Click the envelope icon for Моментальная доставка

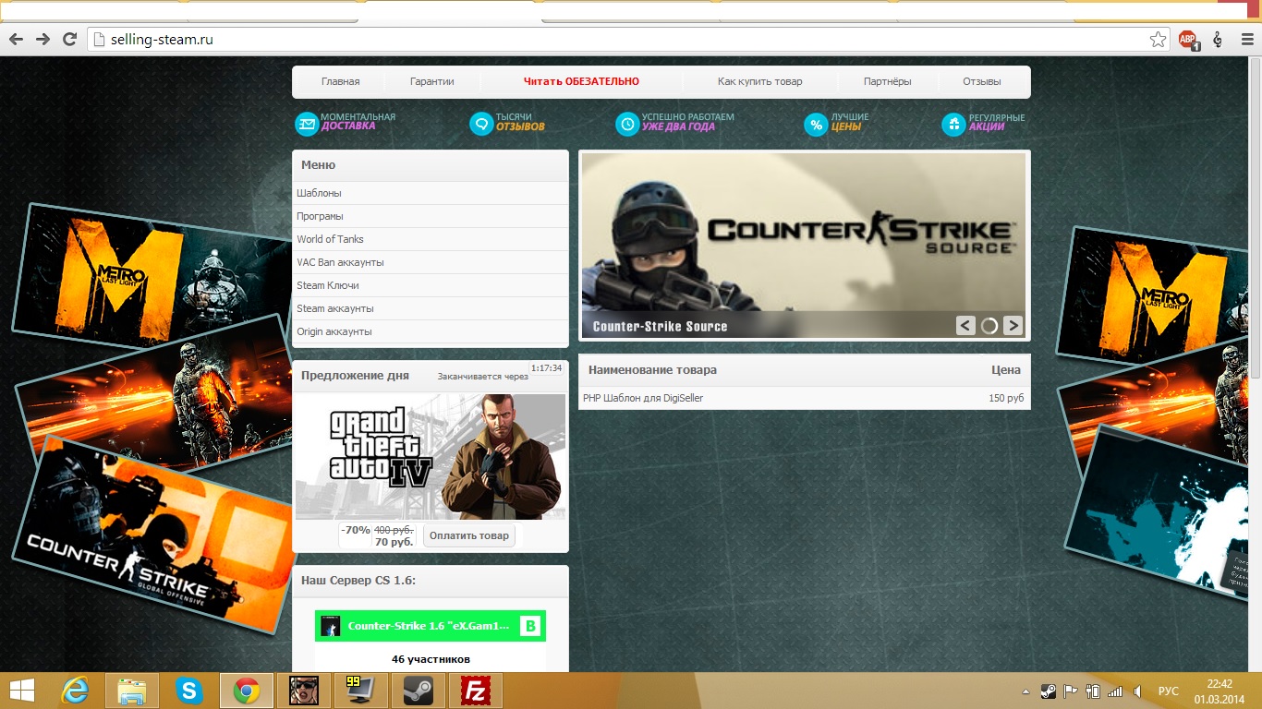(x=307, y=124)
